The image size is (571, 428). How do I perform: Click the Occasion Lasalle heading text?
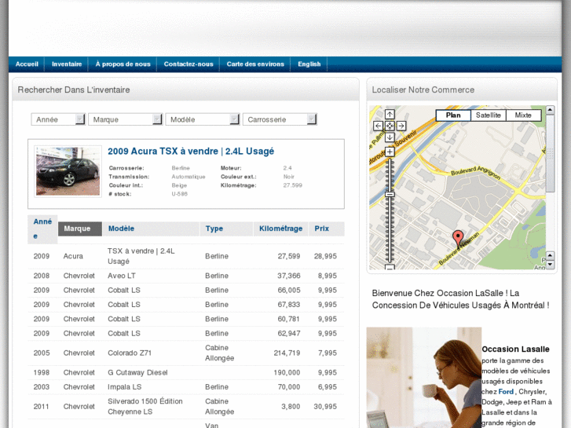[516, 349]
